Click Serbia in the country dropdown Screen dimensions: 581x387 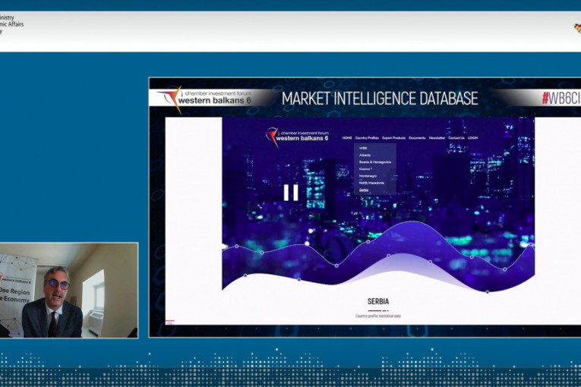point(364,190)
